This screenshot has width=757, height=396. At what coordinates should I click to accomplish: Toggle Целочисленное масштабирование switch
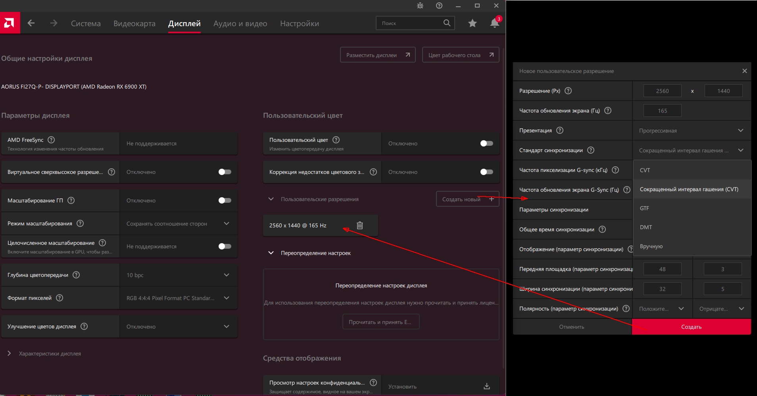tap(225, 246)
